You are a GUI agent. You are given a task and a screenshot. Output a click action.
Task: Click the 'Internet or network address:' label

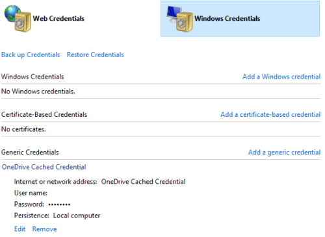(x=56, y=182)
